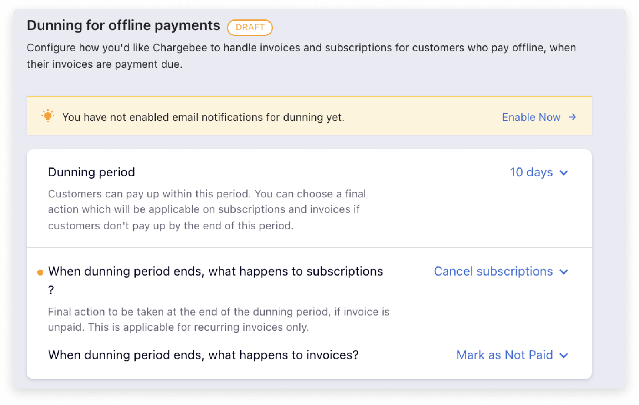Click the Cancel subscriptions setting value

[x=493, y=271]
